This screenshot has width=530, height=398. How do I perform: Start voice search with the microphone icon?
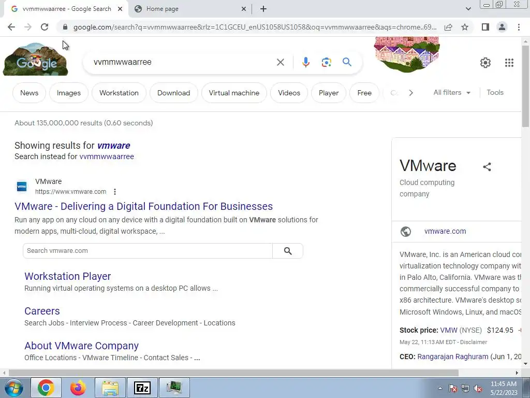[x=305, y=62]
